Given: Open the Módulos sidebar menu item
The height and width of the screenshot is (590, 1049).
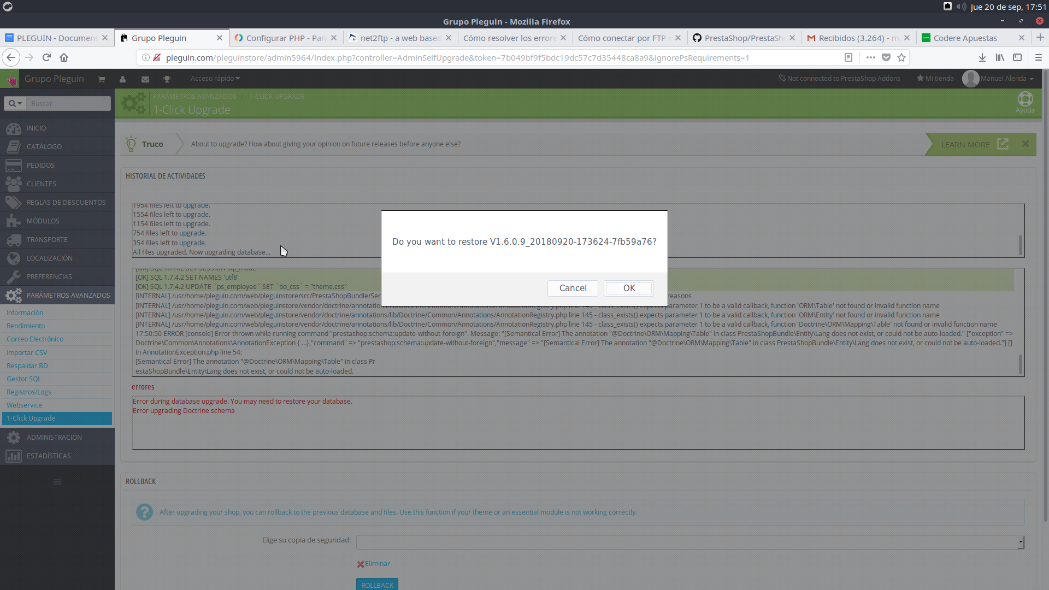Looking at the screenshot, I should (43, 221).
